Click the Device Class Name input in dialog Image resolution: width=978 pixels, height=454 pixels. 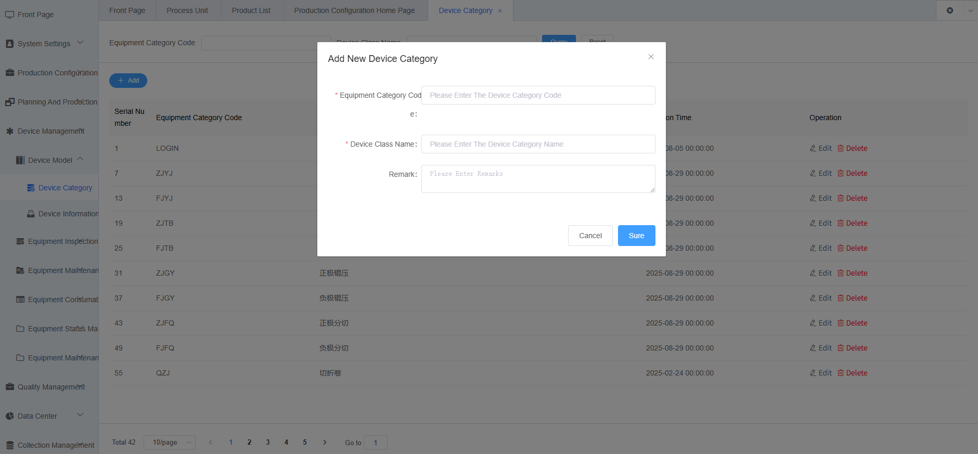click(538, 144)
